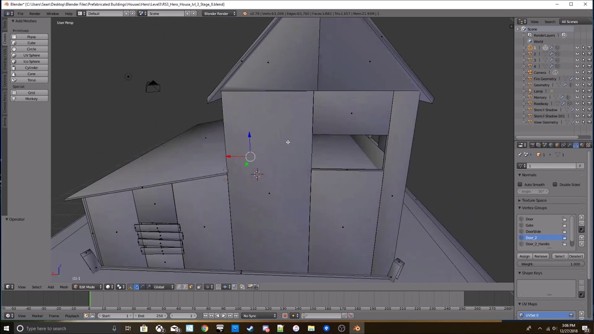
Task: Open the Render menu
Action: [x=35, y=13]
